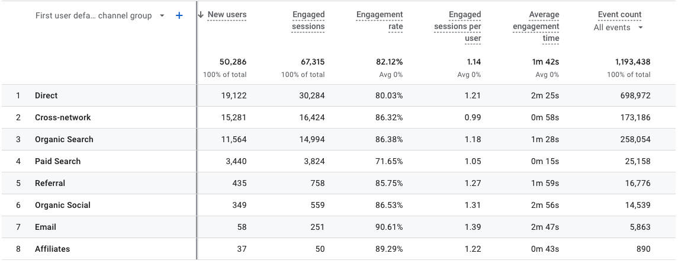688x263 pixels.
Task: Sort by Engaged sessions per user
Action: (x=457, y=26)
